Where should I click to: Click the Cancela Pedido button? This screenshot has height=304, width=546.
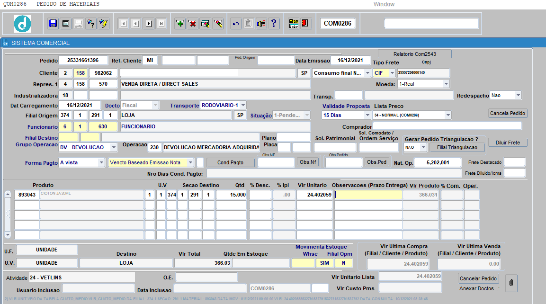tap(507, 113)
